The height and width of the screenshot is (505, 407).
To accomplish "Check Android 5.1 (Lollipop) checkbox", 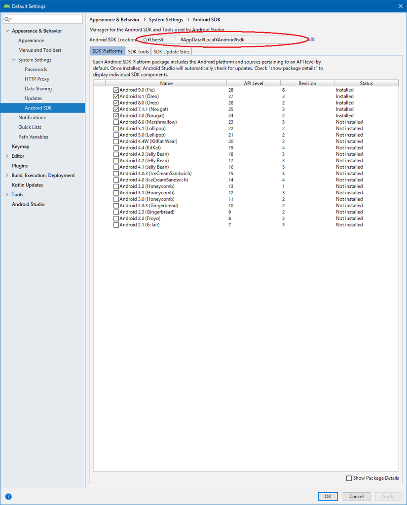I will click(116, 129).
